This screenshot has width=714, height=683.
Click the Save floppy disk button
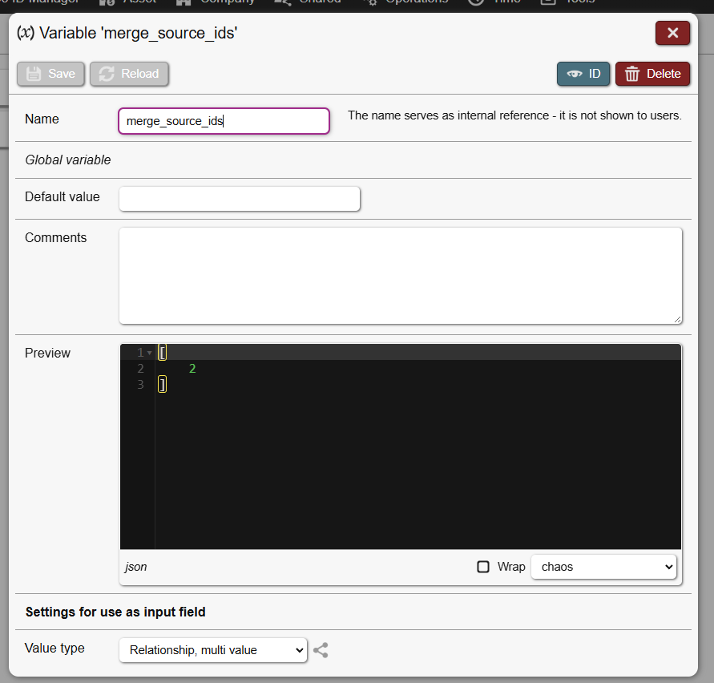tap(52, 74)
